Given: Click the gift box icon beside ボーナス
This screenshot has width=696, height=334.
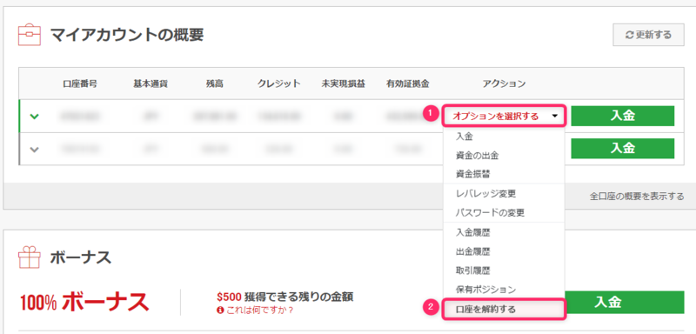Looking at the screenshot, I should [x=30, y=257].
